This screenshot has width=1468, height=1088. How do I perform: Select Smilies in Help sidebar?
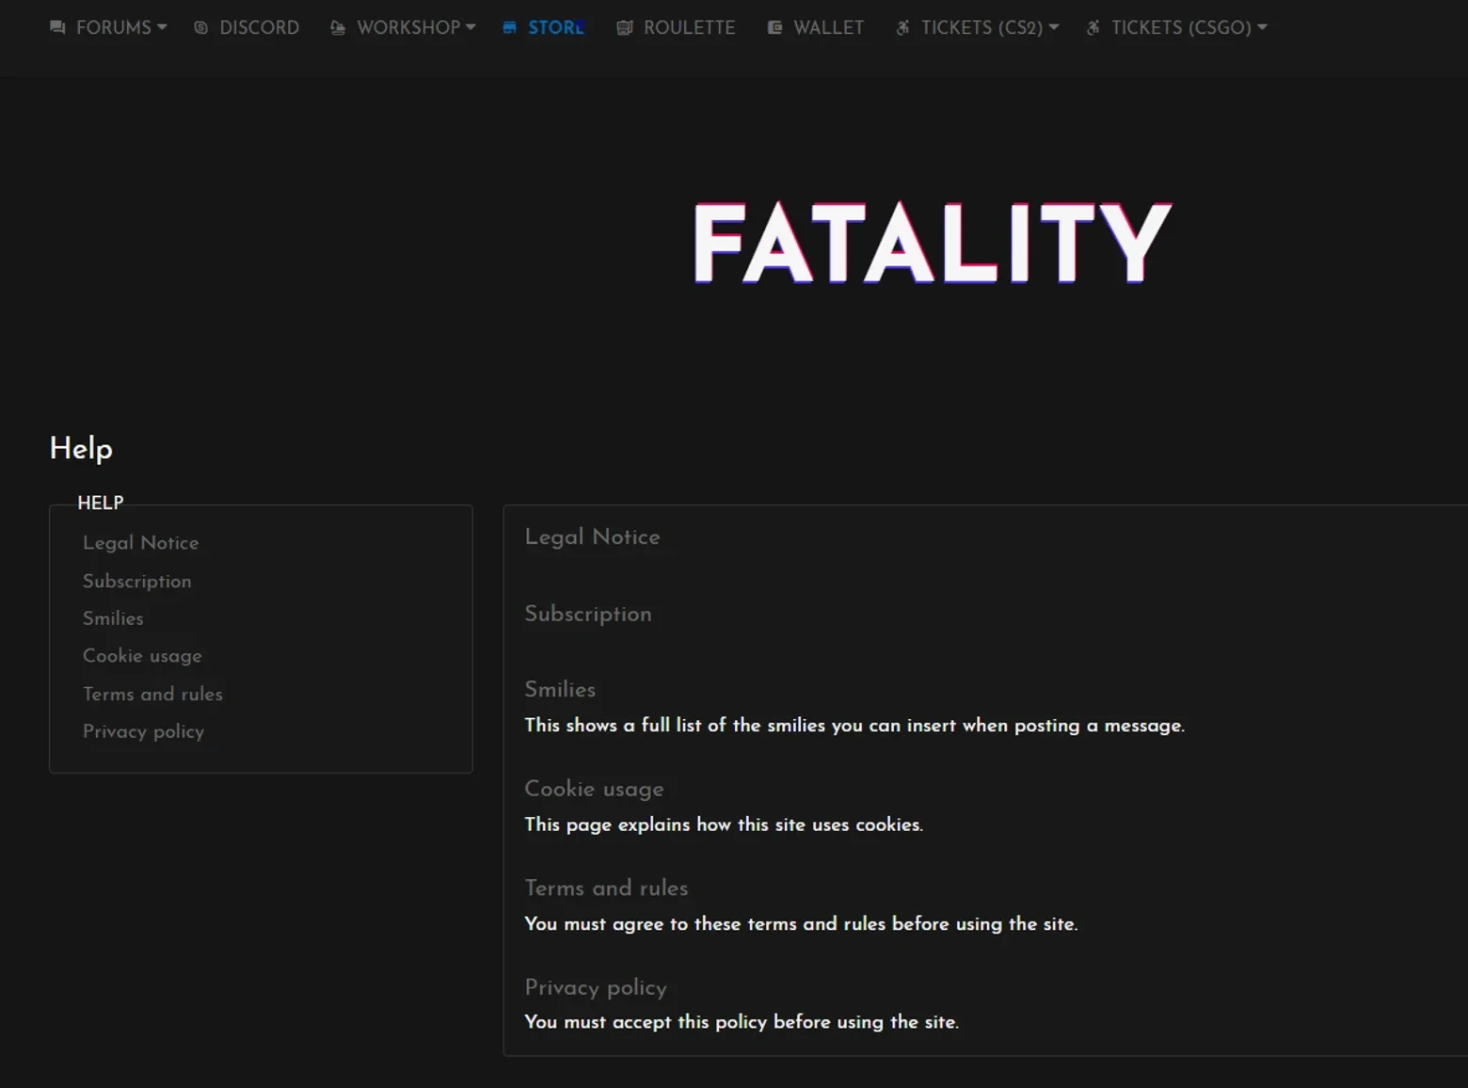[113, 618]
